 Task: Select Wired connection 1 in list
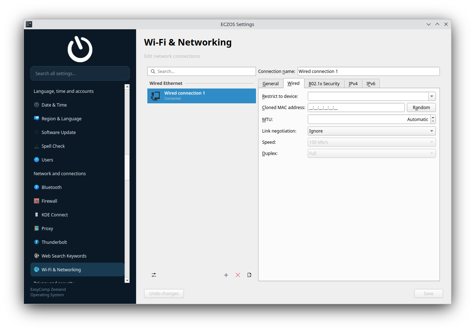click(202, 96)
